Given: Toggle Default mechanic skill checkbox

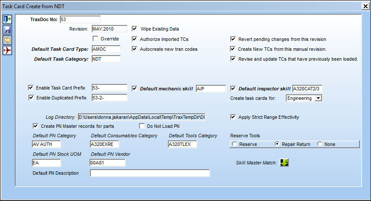Looking at the screenshot, I should click(135, 89).
